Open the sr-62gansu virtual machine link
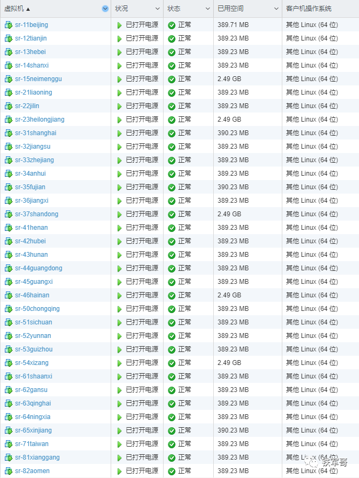The image size is (359, 478). [x=31, y=390]
